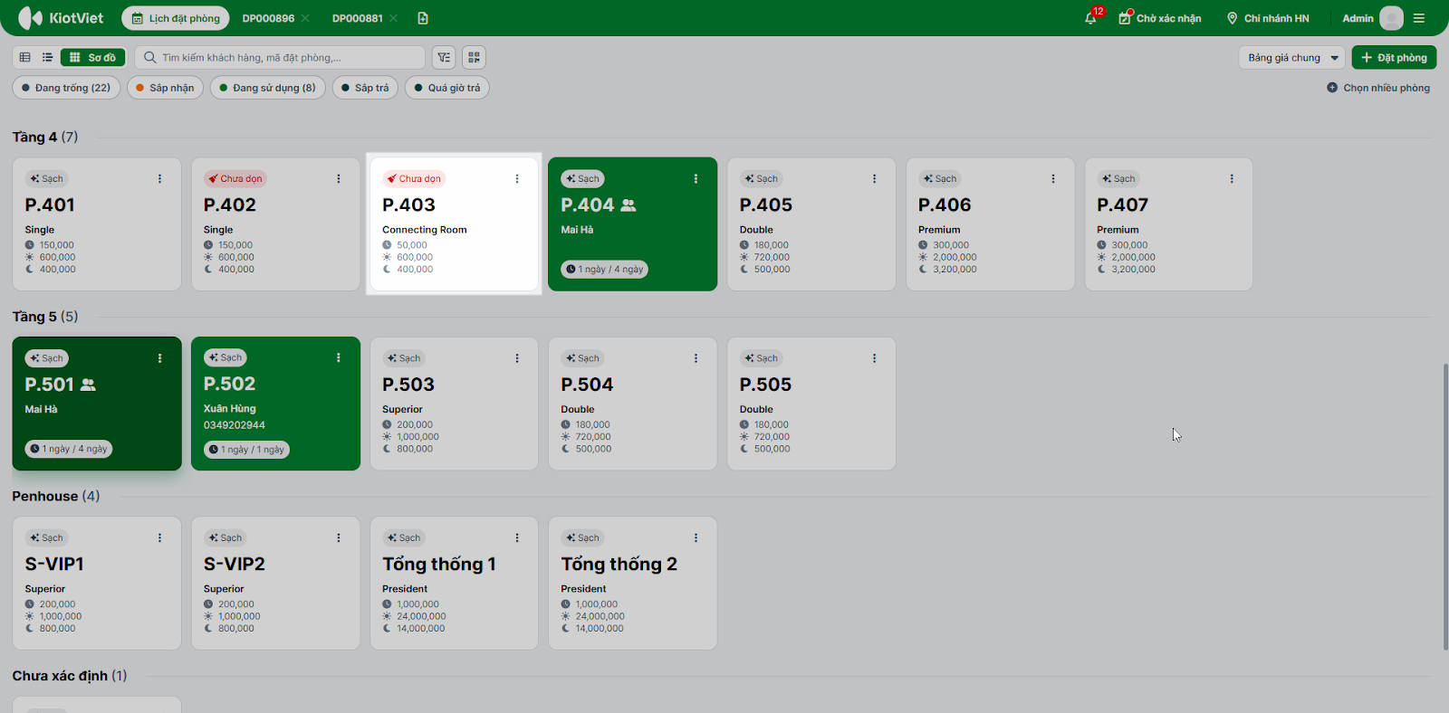The image size is (1449, 713).
Task: Open more options for Tổng thống 1
Action: (x=517, y=537)
